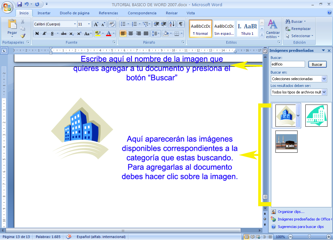
Task: Open the Format Painter (Copiar formato) brush icon
Action: (x=23, y=36)
